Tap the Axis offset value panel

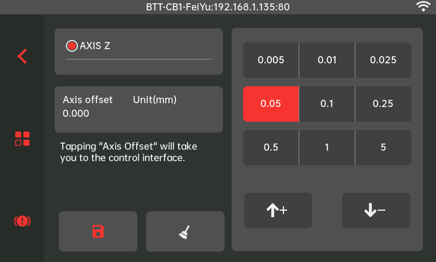coord(138,109)
